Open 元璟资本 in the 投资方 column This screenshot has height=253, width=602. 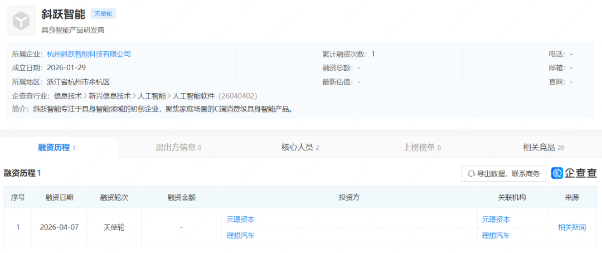pyautogui.click(x=241, y=220)
